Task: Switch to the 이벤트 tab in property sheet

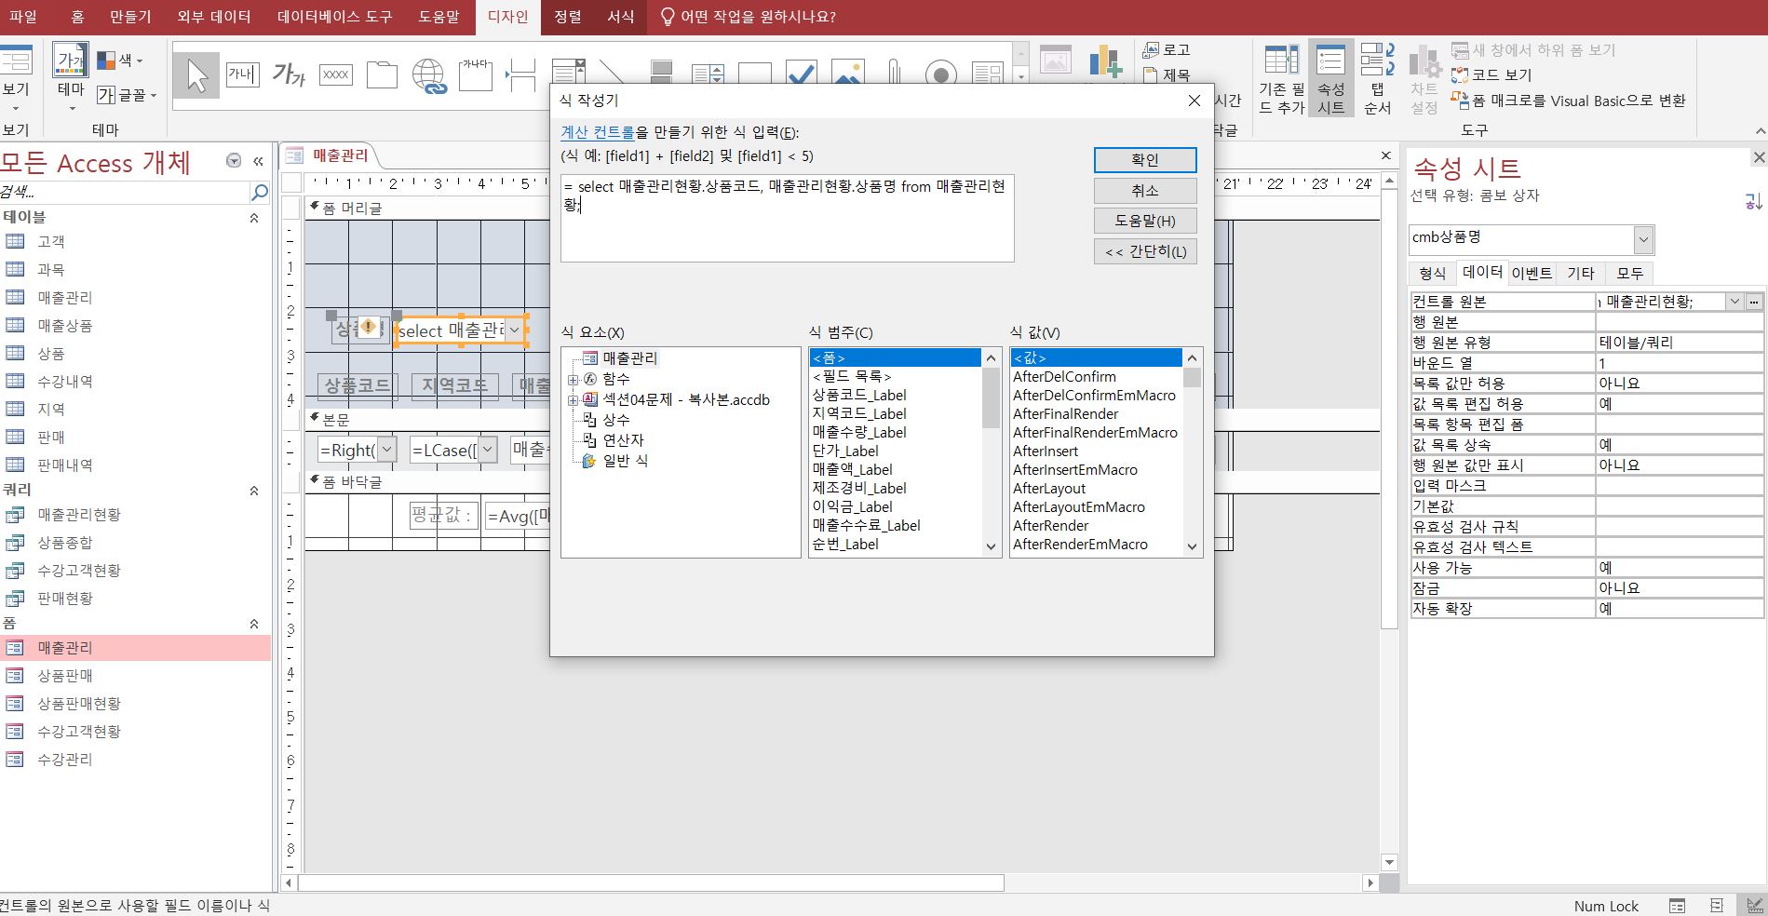Action: pyautogui.click(x=1532, y=273)
